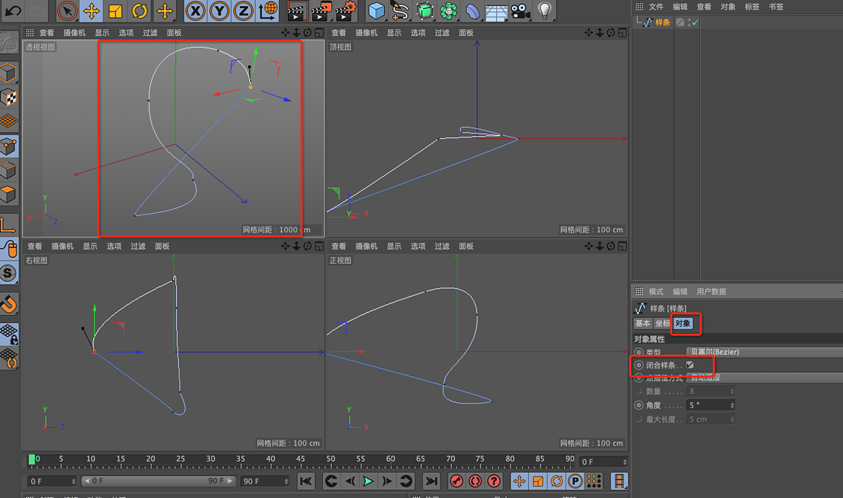The image size is (843, 498).
Task: Toggle the magnet snapping icon
Action: pos(9,303)
